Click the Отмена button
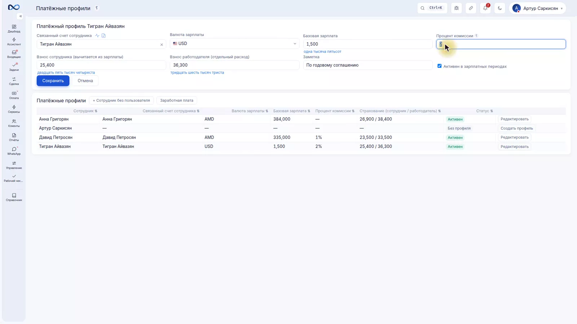The height and width of the screenshot is (324, 577). point(85,81)
